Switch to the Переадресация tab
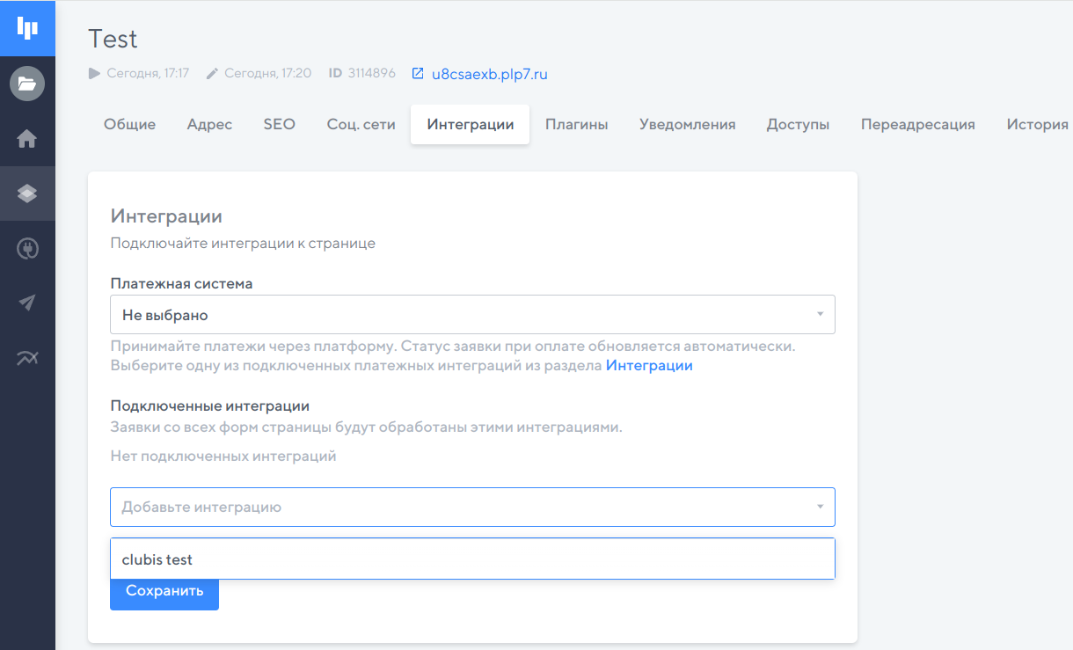Viewport: 1073px width, 650px height. pos(917,124)
